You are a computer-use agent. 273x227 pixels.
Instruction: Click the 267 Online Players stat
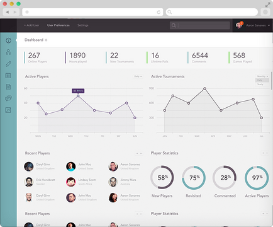(x=36, y=57)
